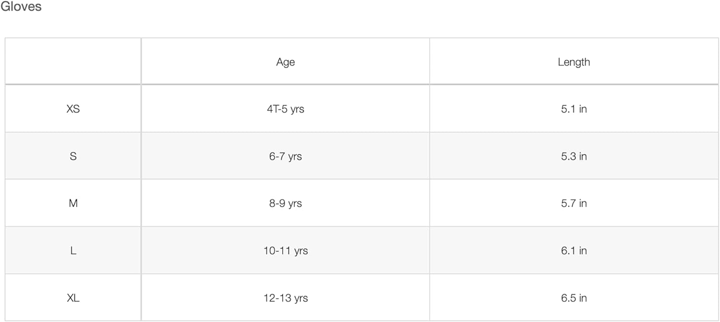Image resolution: width=720 pixels, height=322 pixels.
Task: Click the 5.3 in length cell
Action: click(x=574, y=156)
